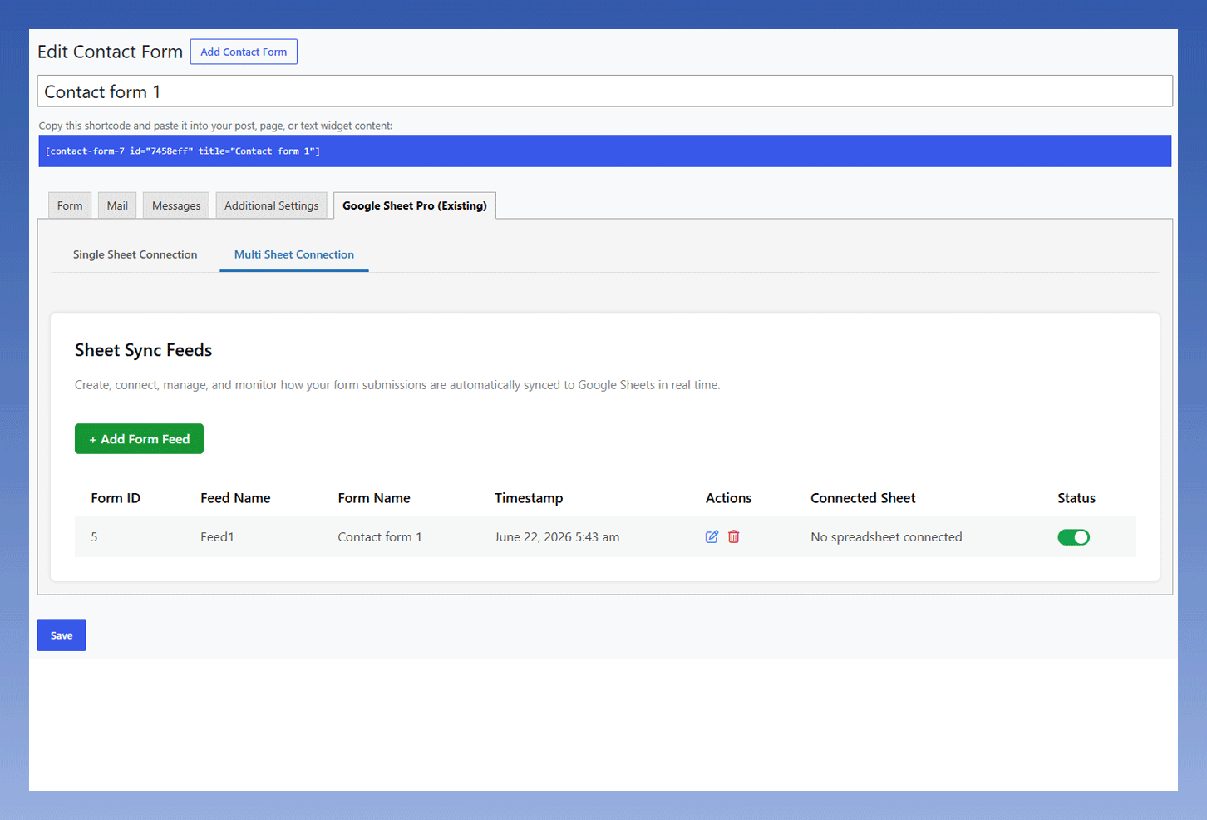Click the Status column header

coord(1076,498)
